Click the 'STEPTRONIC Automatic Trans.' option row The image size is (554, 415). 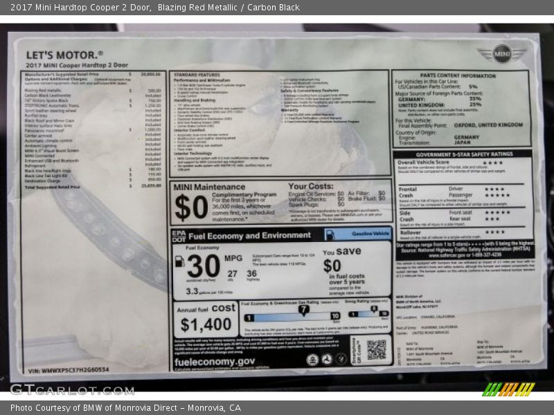[93, 106]
